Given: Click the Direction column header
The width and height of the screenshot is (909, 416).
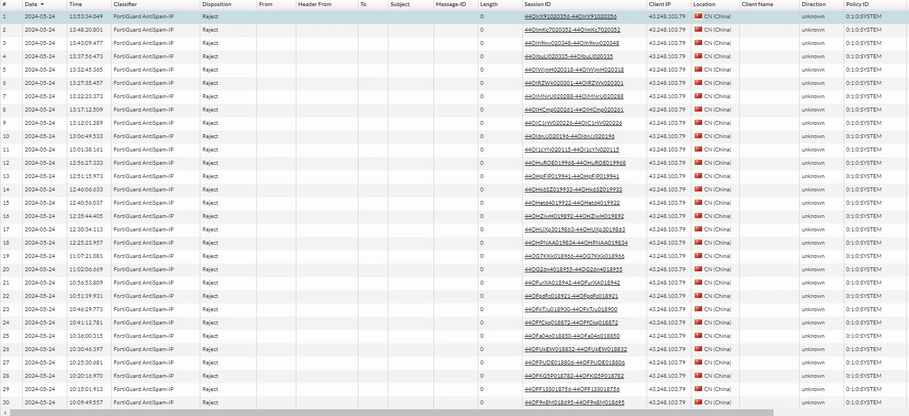Looking at the screenshot, I should point(814,4).
